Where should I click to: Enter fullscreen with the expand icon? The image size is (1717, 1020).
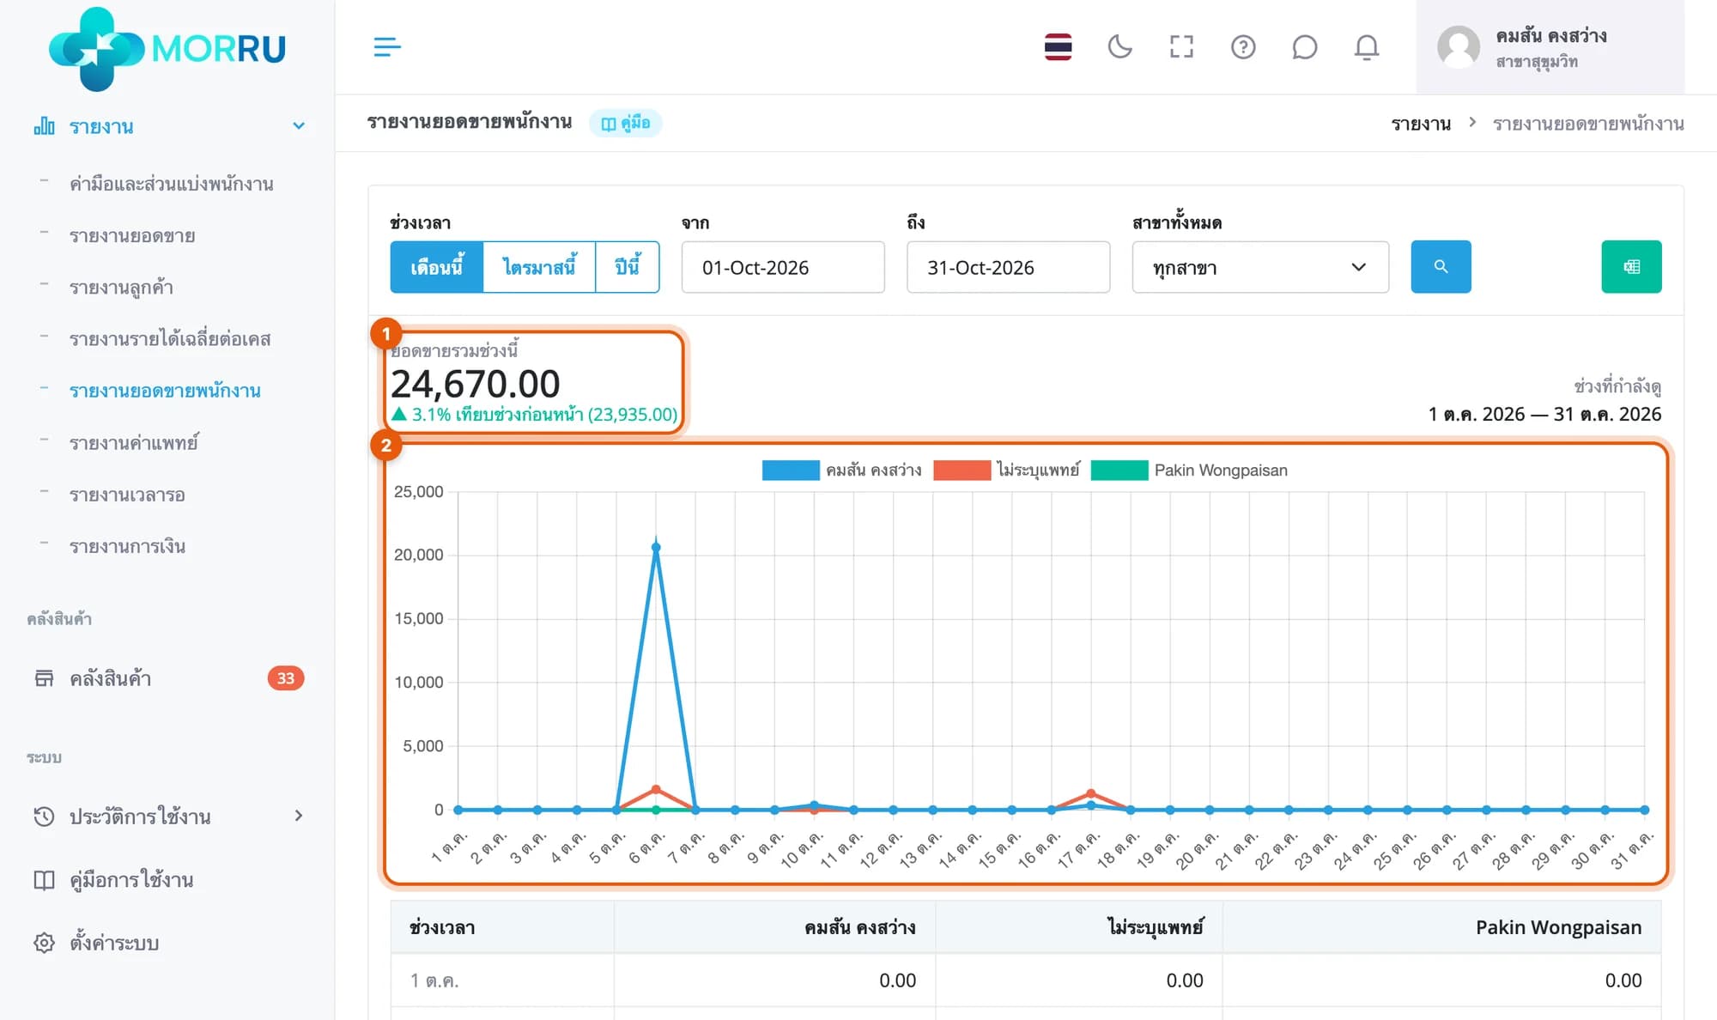(x=1181, y=46)
